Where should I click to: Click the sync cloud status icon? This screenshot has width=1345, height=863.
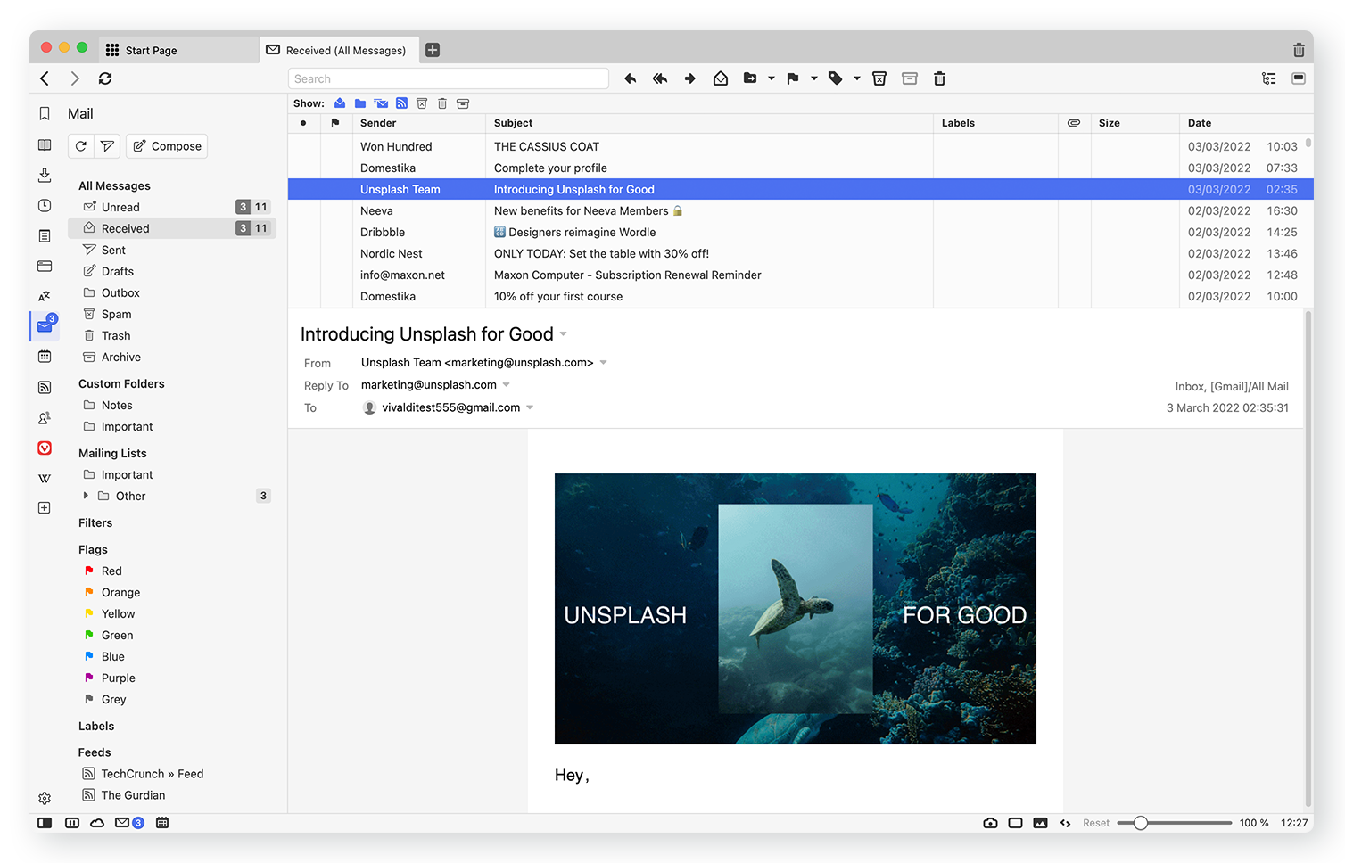(97, 823)
